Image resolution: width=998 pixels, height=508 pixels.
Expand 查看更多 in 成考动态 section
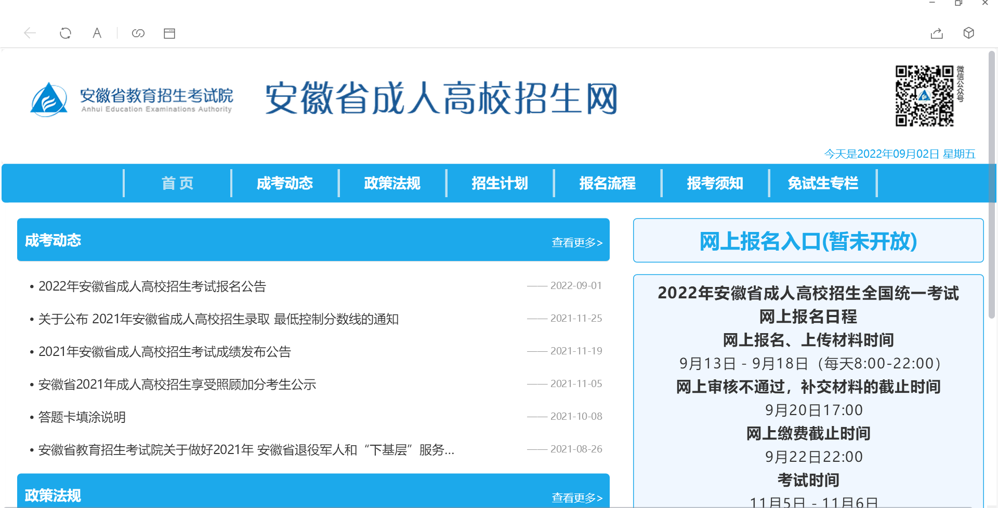(x=576, y=242)
